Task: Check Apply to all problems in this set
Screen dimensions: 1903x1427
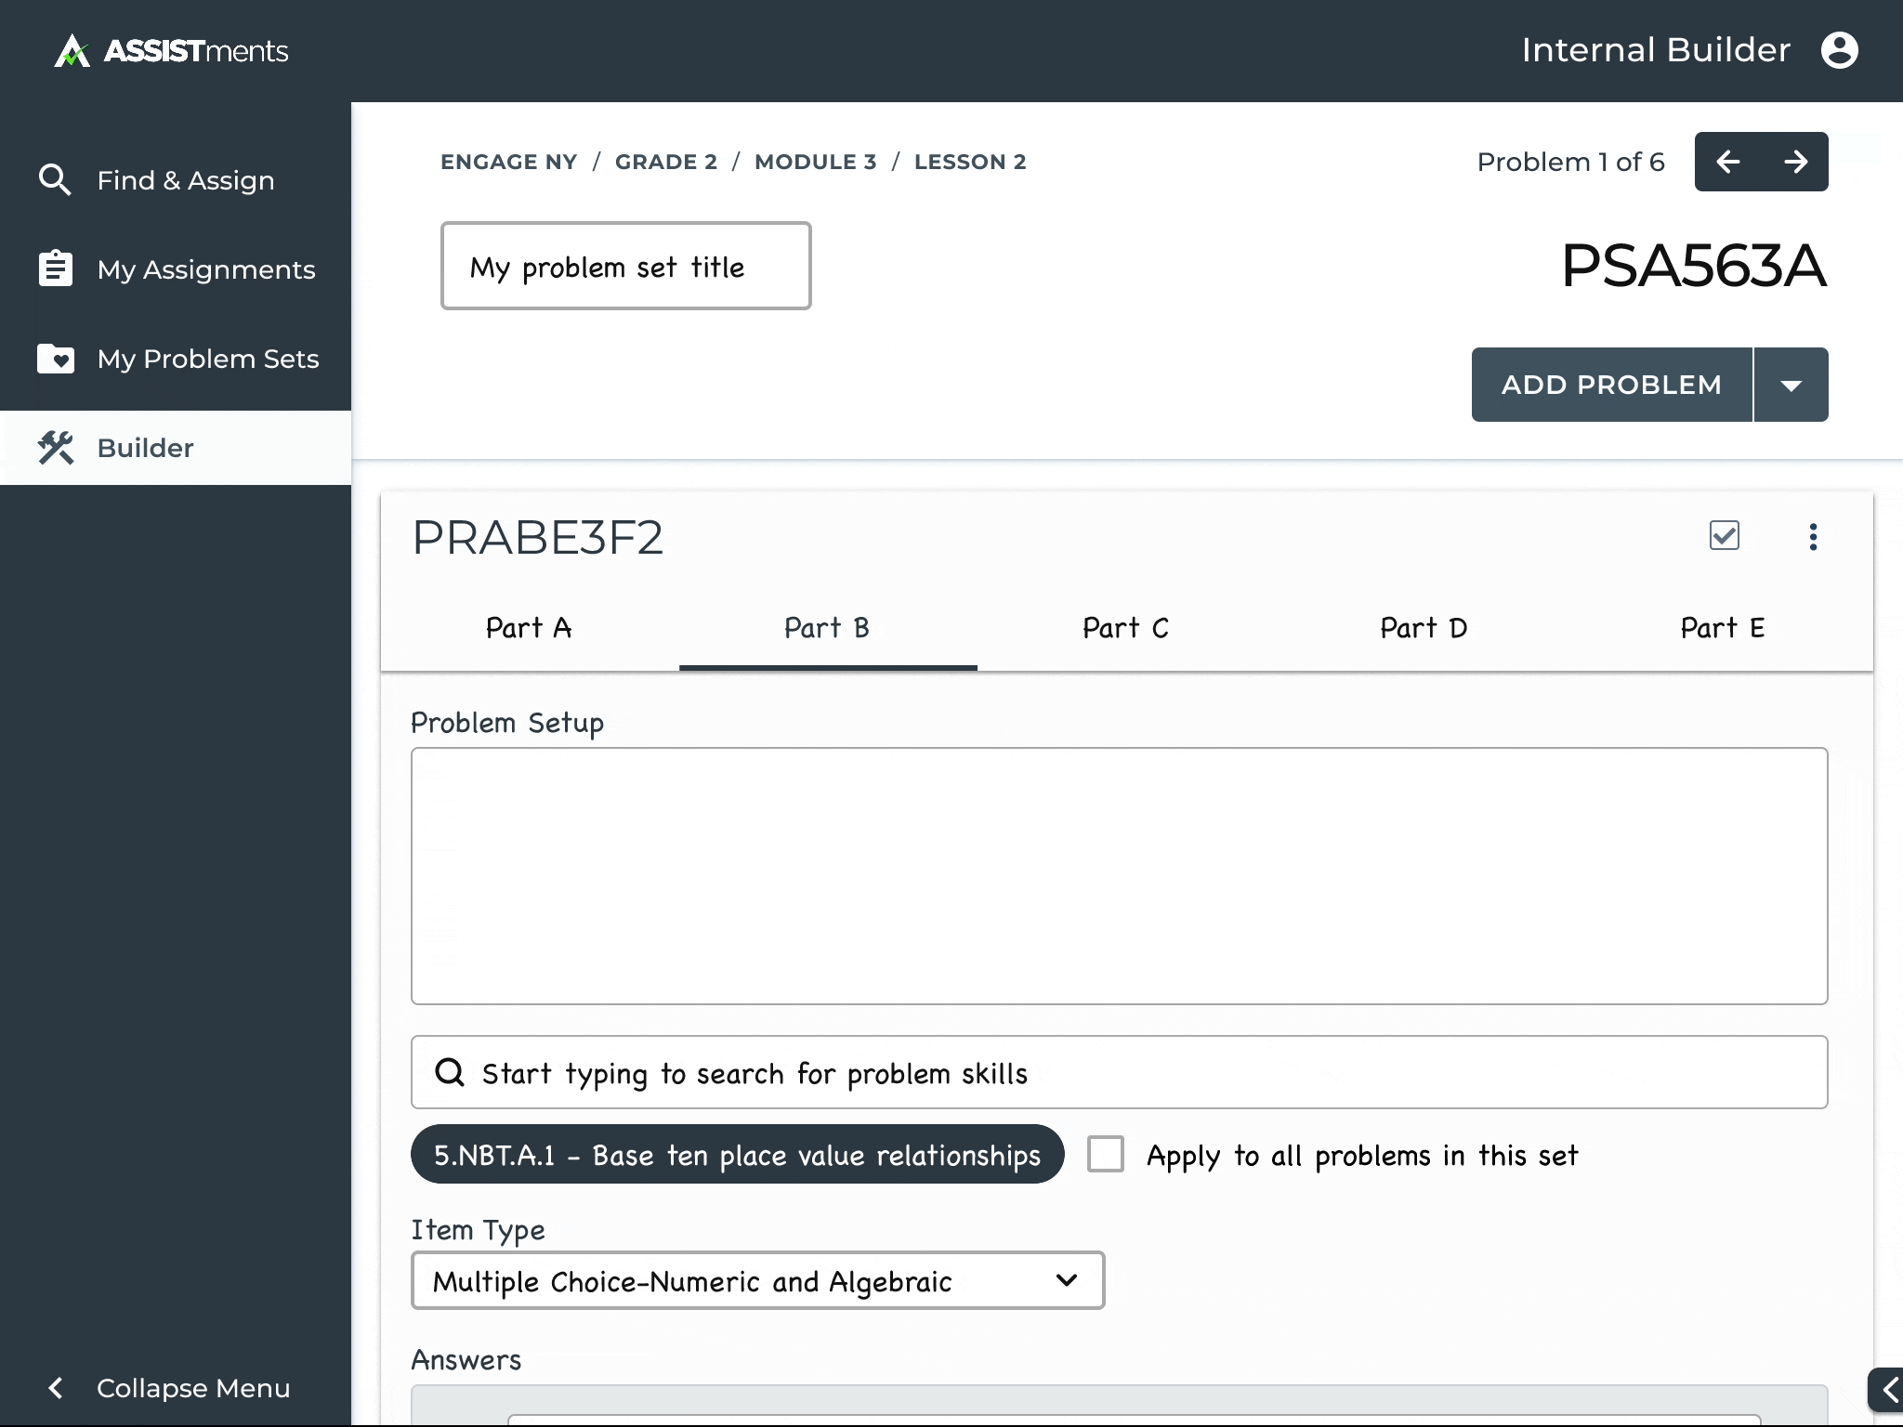Action: point(1106,1155)
